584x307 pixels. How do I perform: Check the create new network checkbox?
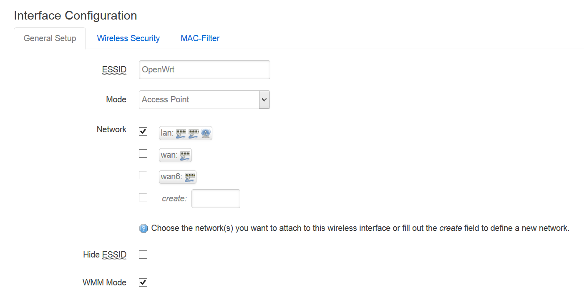coord(143,197)
